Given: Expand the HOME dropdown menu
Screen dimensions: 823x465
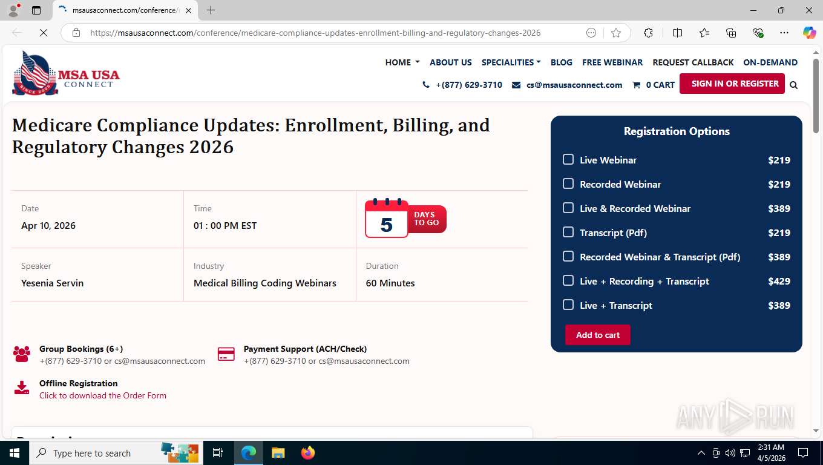Looking at the screenshot, I should pos(402,62).
